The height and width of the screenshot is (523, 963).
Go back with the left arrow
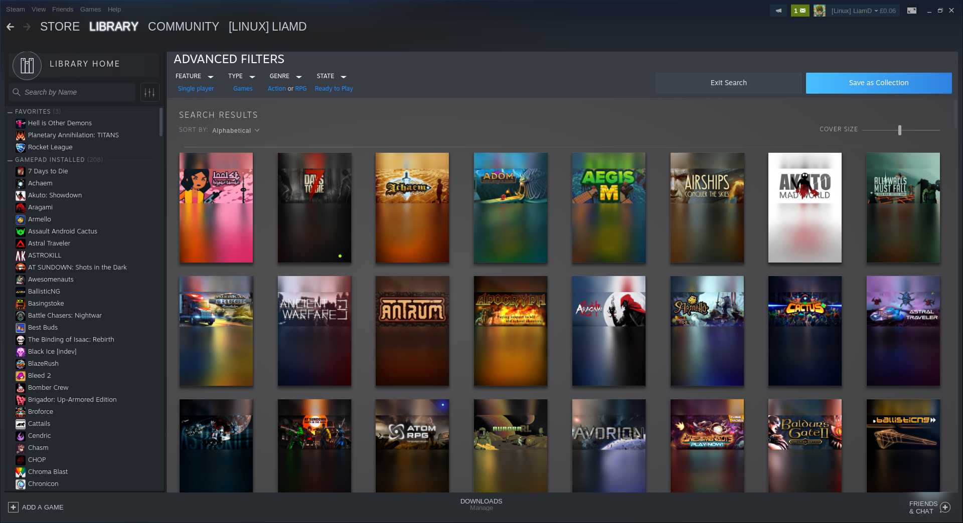[10, 27]
